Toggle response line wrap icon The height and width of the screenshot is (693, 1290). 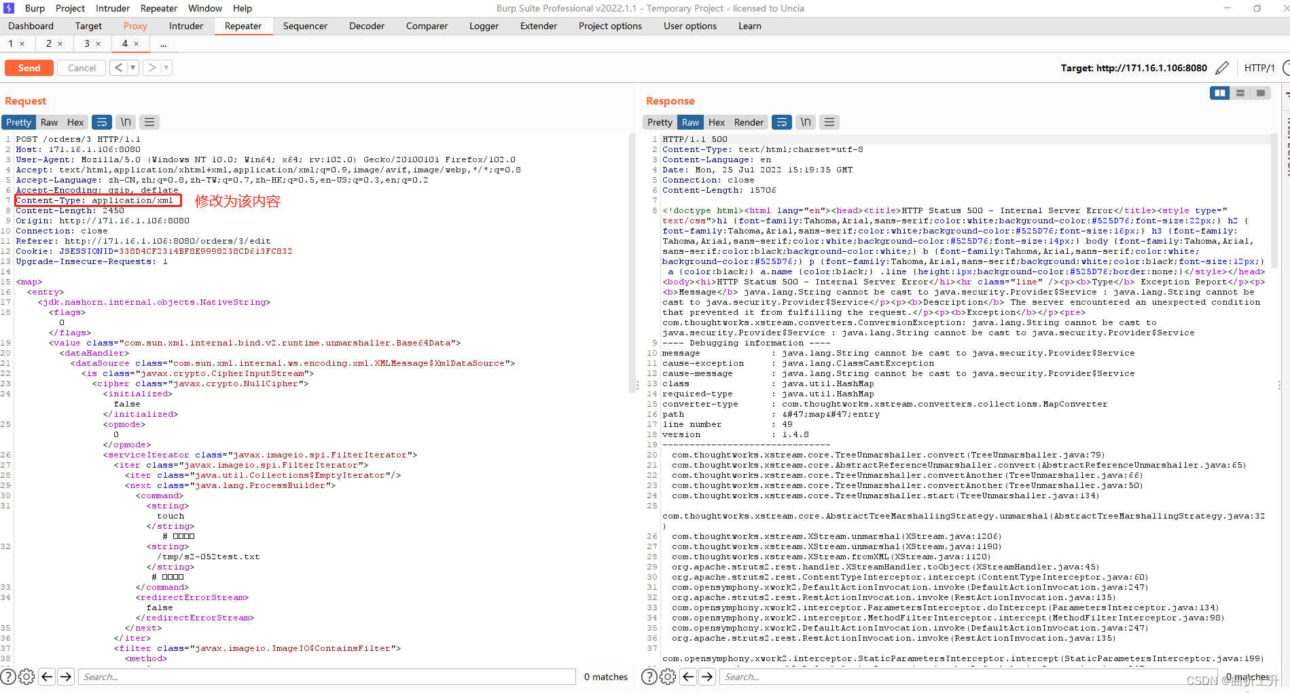tap(782, 122)
